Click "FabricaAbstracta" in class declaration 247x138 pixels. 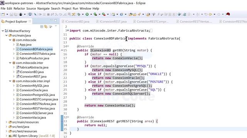click(x=163, y=38)
